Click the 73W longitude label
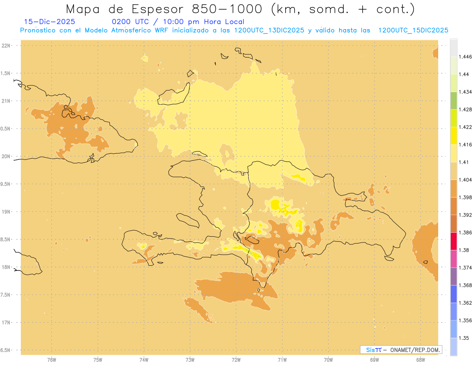Screen dimensions: 472x365 click(x=190, y=359)
